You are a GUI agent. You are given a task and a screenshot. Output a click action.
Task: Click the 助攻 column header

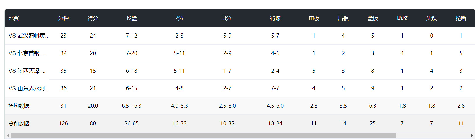402,18
